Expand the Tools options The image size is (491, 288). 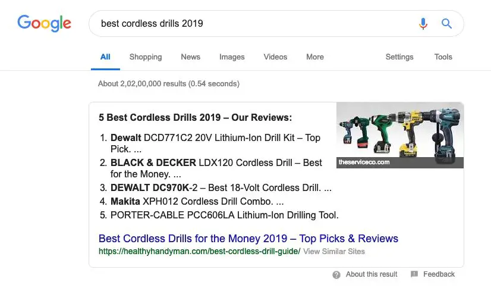pos(443,57)
